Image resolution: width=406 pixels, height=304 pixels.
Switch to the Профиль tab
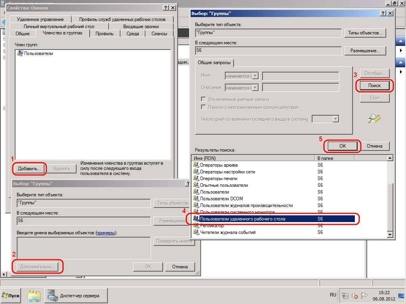pyautogui.click(x=104, y=34)
